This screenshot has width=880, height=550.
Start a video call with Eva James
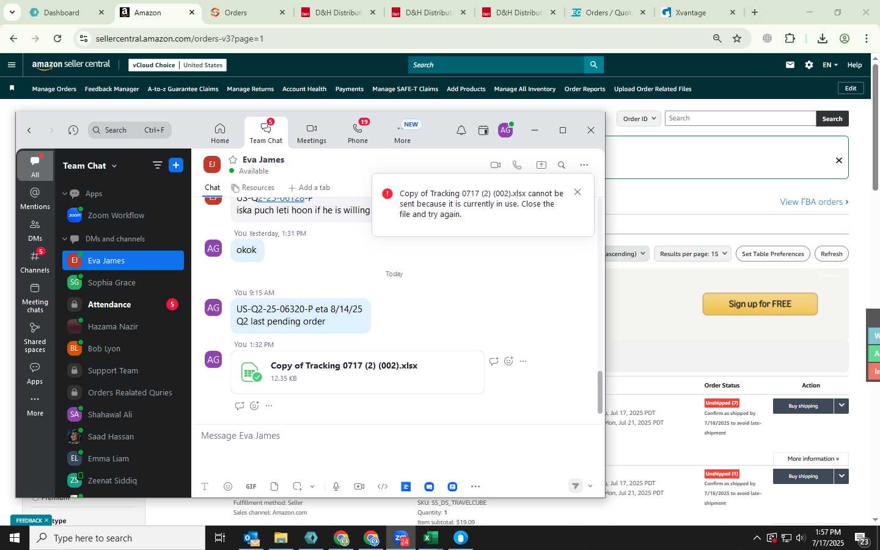pos(496,165)
